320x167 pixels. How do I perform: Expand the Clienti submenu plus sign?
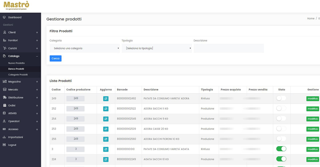pyautogui.click(x=37, y=32)
